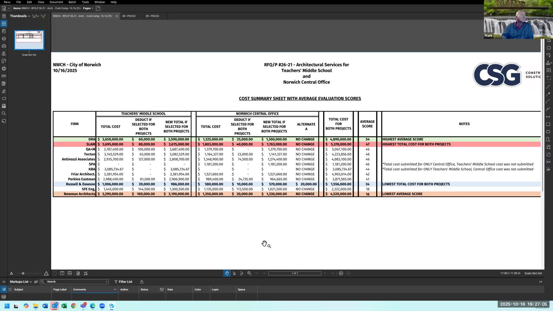Viewport: 553px width, 311px height.
Task: Select the Stamp tool
Action: (x=548, y=63)
